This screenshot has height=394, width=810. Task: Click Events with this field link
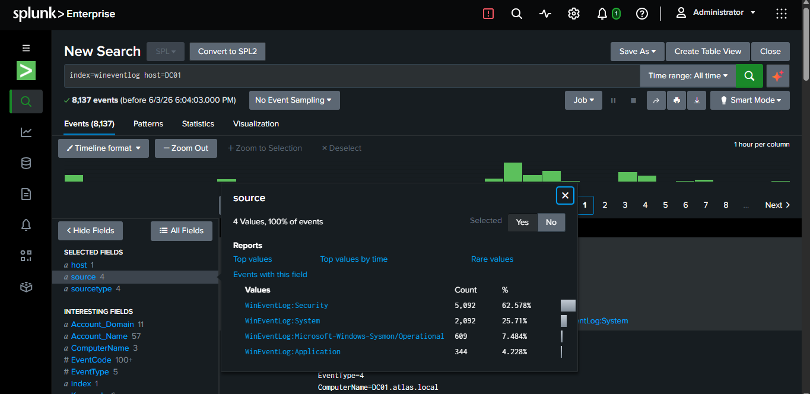pyautogui.click(x=270, y=275)
